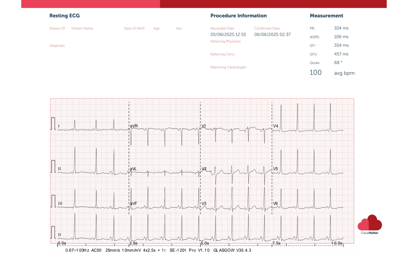This screenshot has width=414, height=254.
Task: Click the CloudHolter logo
Action: pyautogui.click(x=370, y=225)
